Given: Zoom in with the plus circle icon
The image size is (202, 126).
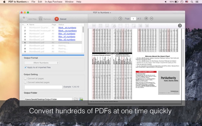Looking at the screenshot, I should 146,19.
